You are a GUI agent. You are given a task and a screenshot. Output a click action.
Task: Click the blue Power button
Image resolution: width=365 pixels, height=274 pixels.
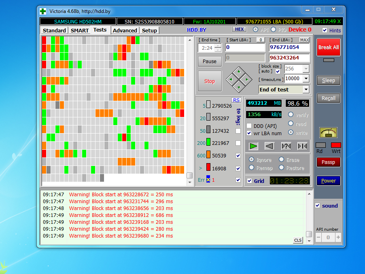click(329, 181)
